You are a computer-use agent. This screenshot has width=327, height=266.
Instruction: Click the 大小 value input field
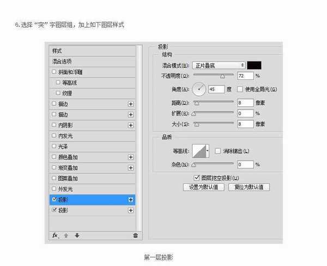(x=245, y=124)
